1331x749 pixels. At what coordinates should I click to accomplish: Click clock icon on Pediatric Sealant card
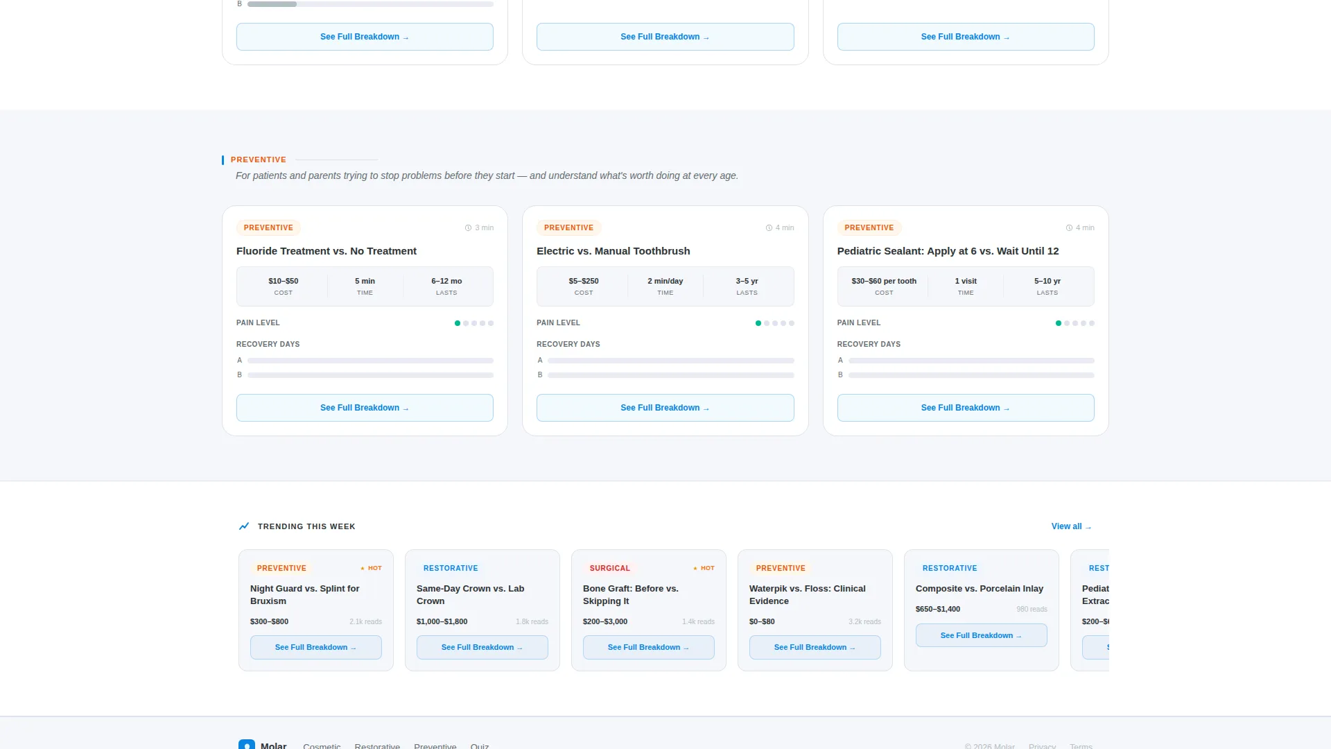pos(1069,227)
